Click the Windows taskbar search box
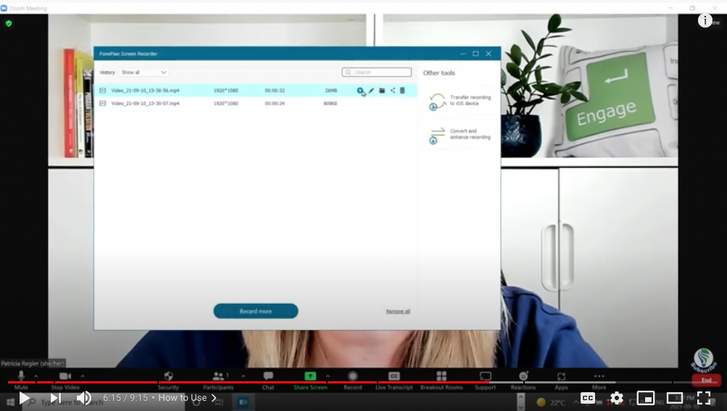The image size is (727, 411). pos(102,402)
